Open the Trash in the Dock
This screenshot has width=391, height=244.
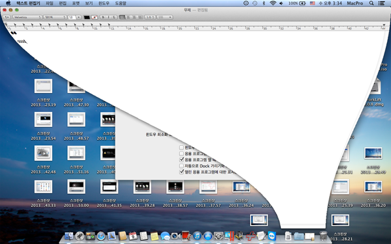coord(323,236)
